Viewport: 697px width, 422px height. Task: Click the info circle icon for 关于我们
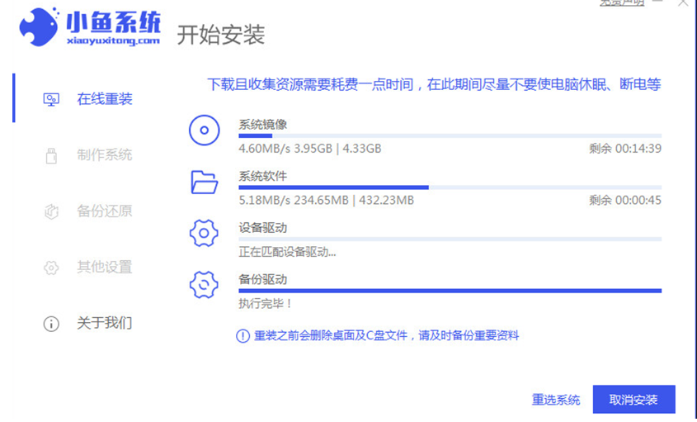(x=51, y=324)
